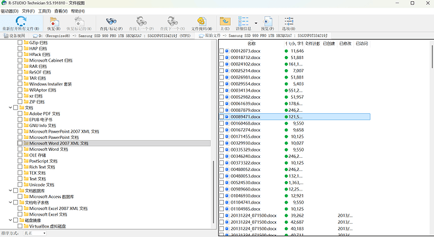Open the view mode dropdown arrow beside 详细信息
Image resolution: width=434 pixels, height=237 pixels.
256,23
